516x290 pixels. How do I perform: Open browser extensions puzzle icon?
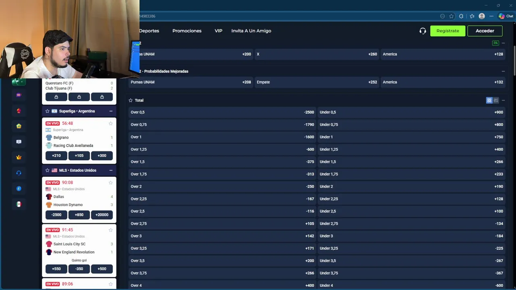[461, 16]
